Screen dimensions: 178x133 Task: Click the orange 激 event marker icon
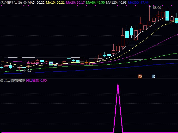pyautogui.click(x=140, y=76)
